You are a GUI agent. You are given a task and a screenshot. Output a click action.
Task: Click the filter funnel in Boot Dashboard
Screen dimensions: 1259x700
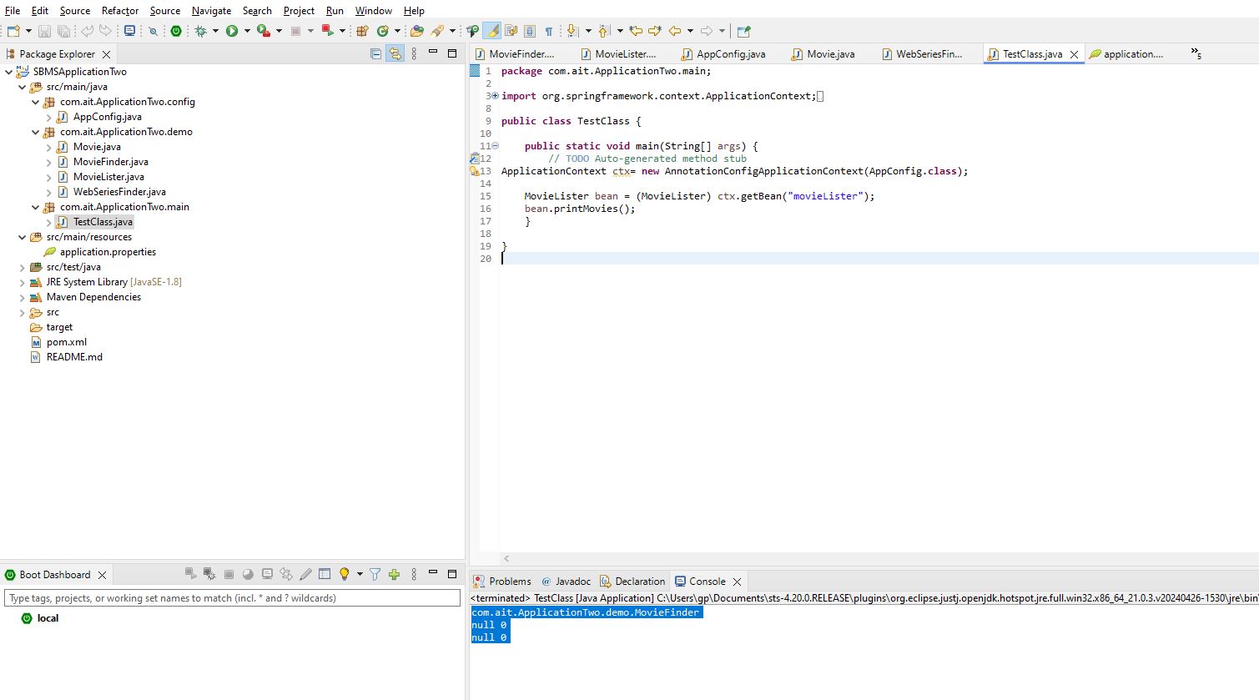(x=375, y=574)
